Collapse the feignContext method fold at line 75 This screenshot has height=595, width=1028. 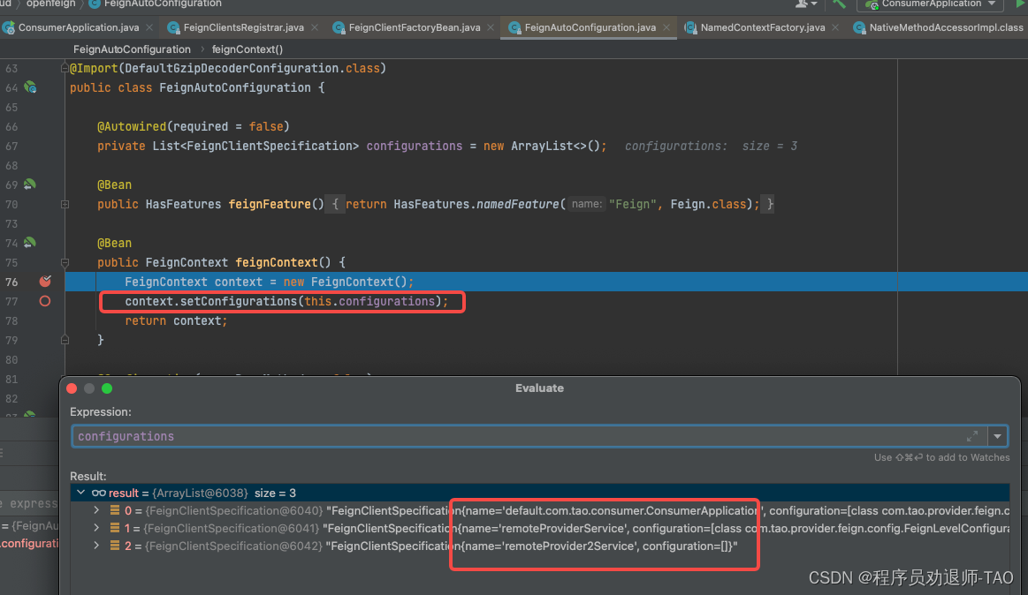(x=65, y=262)
